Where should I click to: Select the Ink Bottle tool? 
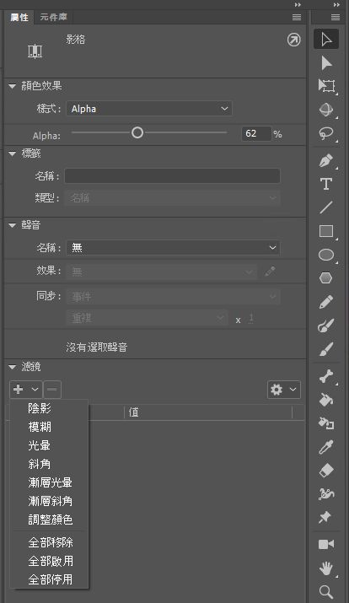(326, 423)
